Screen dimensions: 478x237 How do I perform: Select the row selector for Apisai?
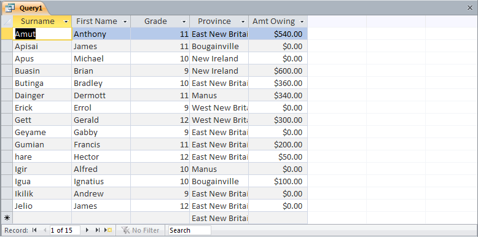pos(7,46)
